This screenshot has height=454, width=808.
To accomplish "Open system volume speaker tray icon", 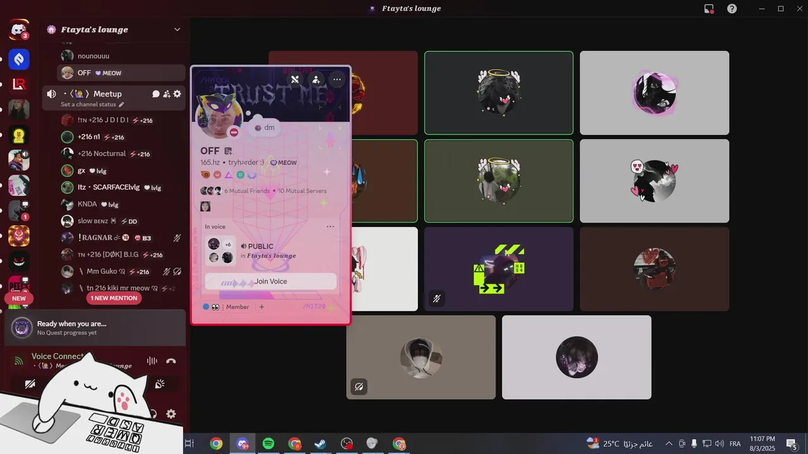I will 719,444.
